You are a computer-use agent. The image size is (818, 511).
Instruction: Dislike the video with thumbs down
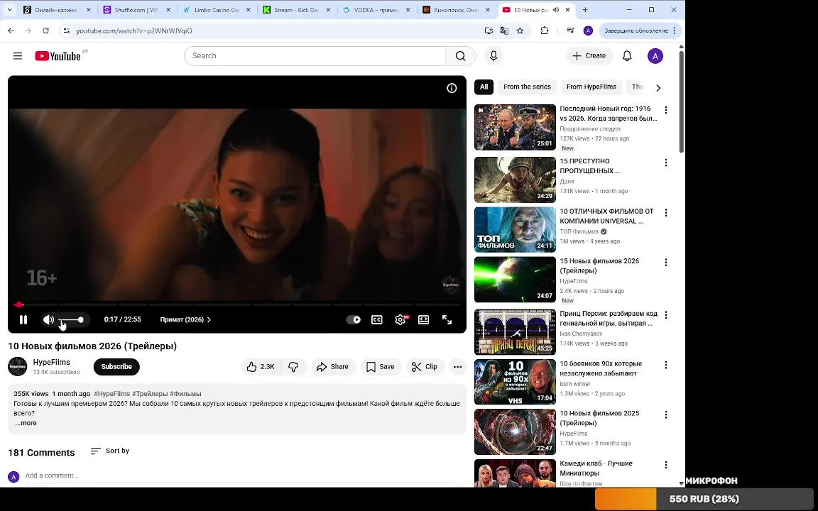(294, 366)
